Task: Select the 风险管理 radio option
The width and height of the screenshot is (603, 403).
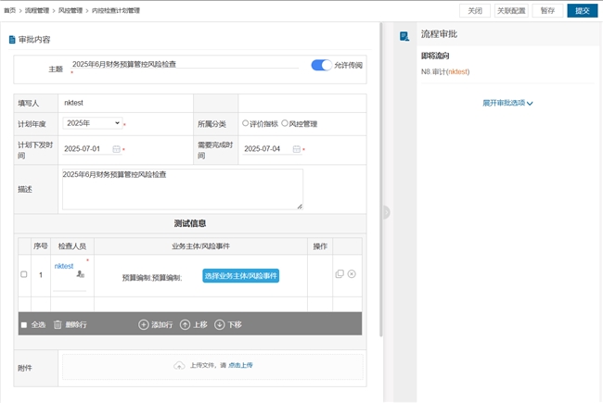Action: (285, 123)
